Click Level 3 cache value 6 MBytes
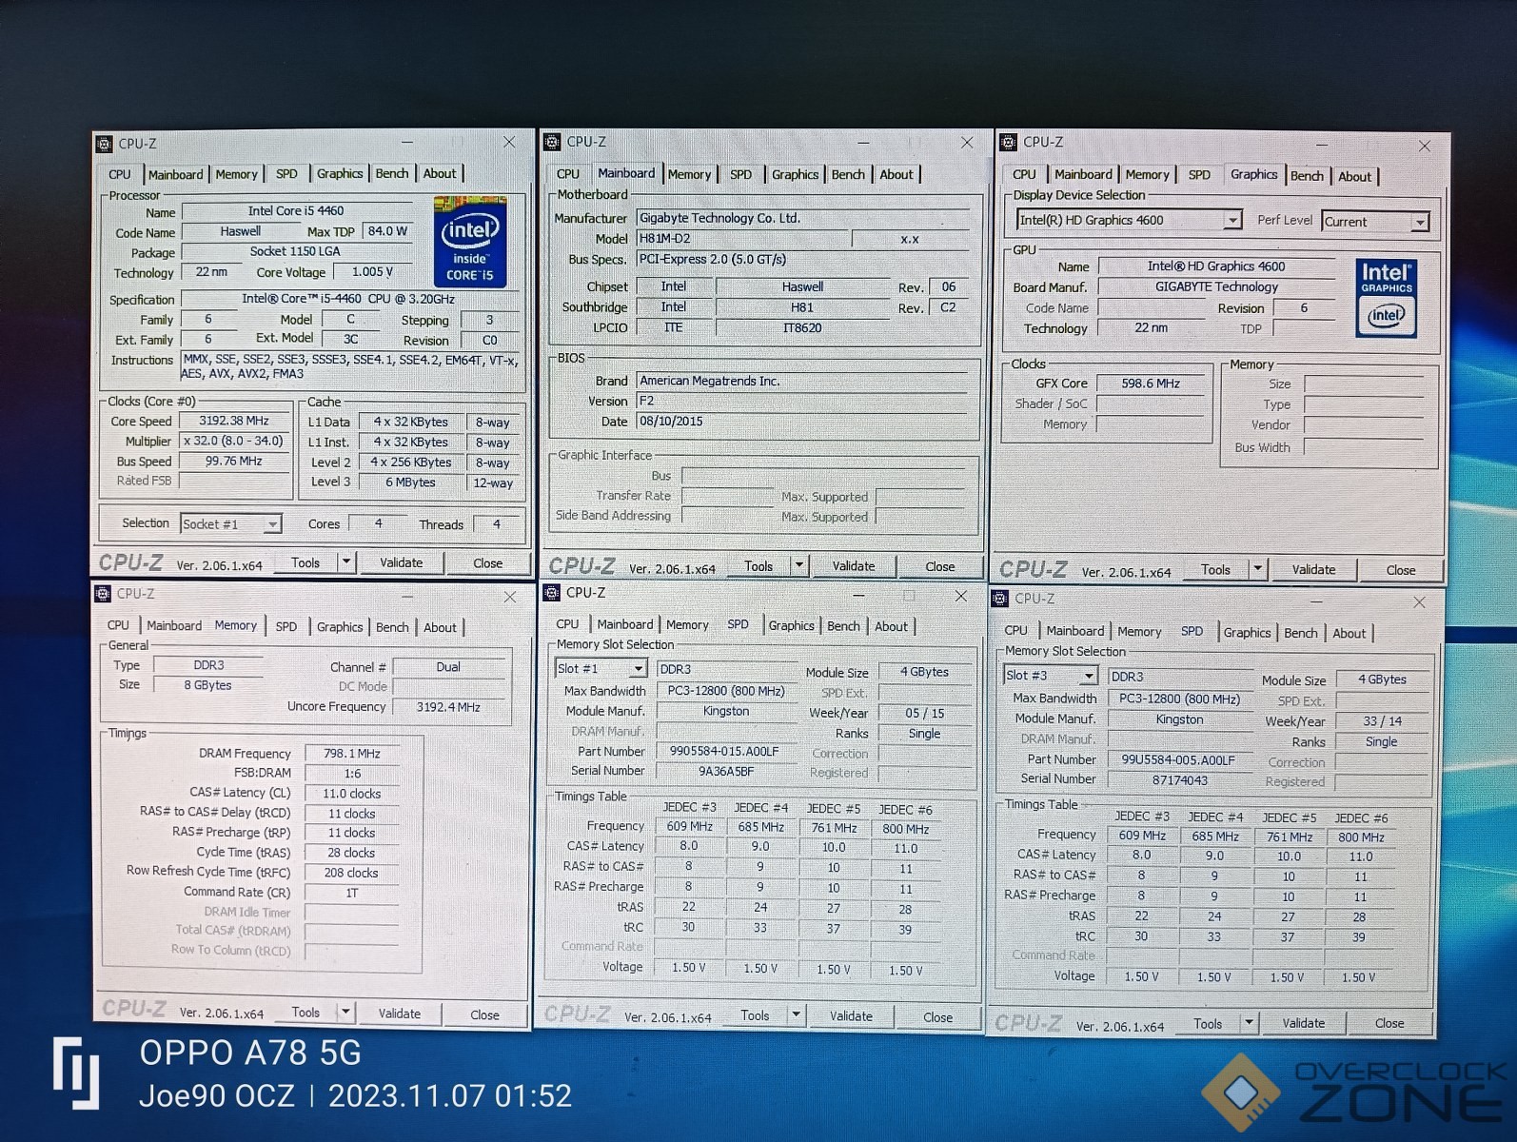The width and height of the screenshot is (1517, 1142). tap(410, 482)
